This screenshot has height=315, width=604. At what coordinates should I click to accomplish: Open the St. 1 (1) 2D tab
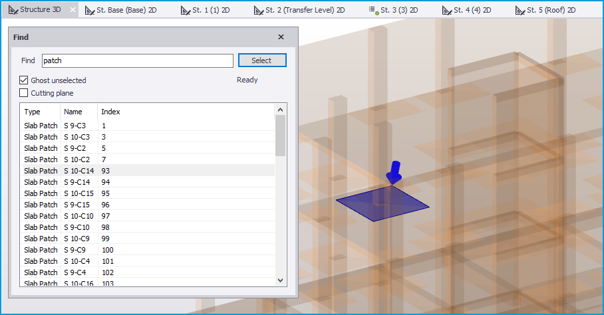(x=206, y=10)
